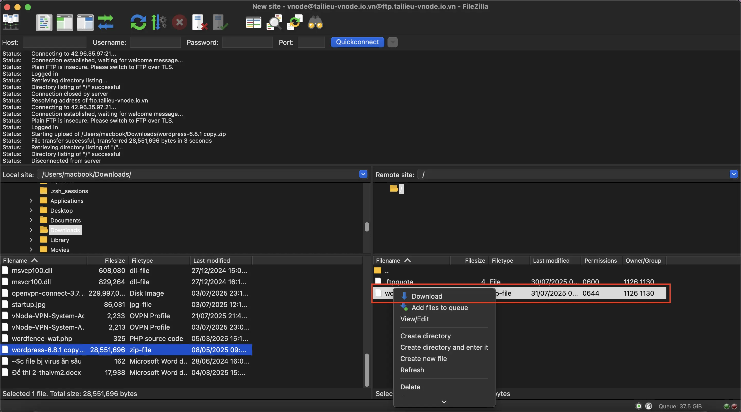The height and width of the screenshot is (412, 741).
Task: Expand the Downloads folder in local tree
Action: point(31,230)
